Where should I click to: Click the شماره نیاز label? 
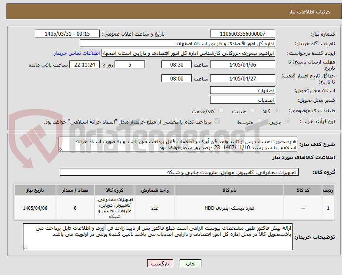323,34
